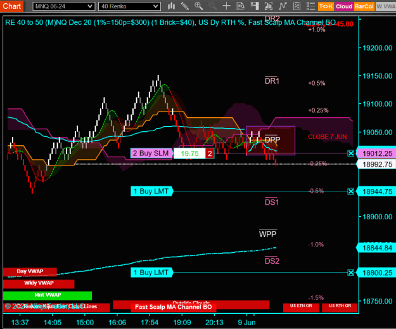
Task: Click the 18992.75 current price marker
Action: [x=376, y=164]
